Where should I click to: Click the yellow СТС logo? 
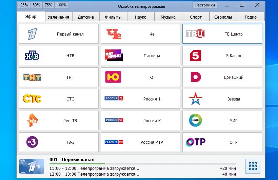32,98
